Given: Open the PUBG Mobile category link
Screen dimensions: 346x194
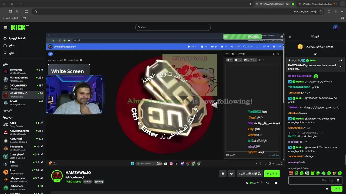Looking at the screenshot, I should (74, 182).
